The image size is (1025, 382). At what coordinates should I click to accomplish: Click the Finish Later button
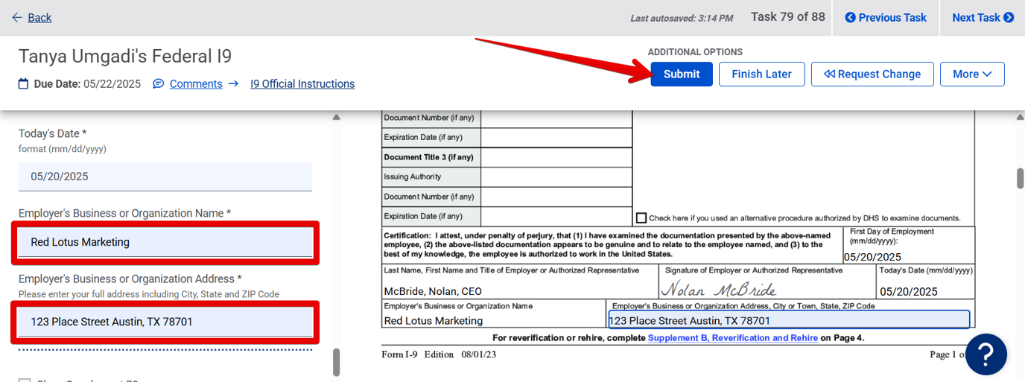click(x=761, y=74)
